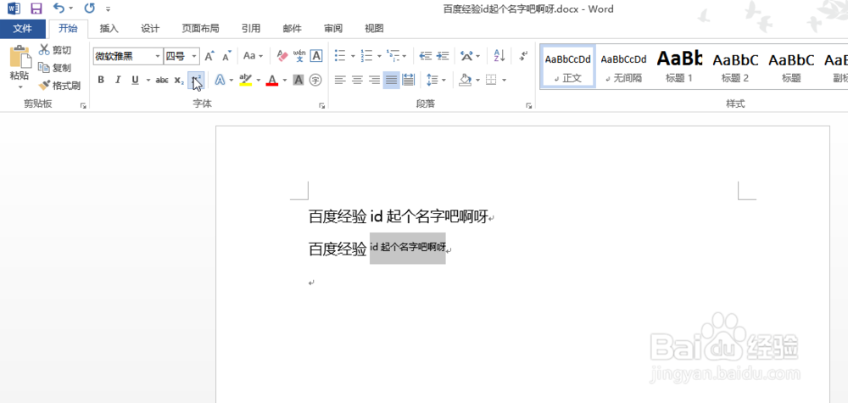
Task: Open the bullets list dropdown arrow
Action: tap(353, 56)
